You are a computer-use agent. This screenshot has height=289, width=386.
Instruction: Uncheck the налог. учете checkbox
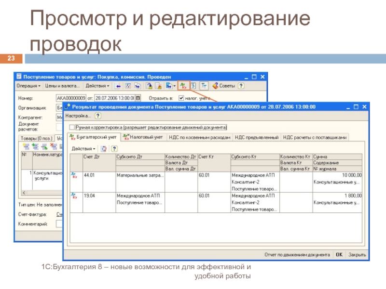[x=181, y=98]
